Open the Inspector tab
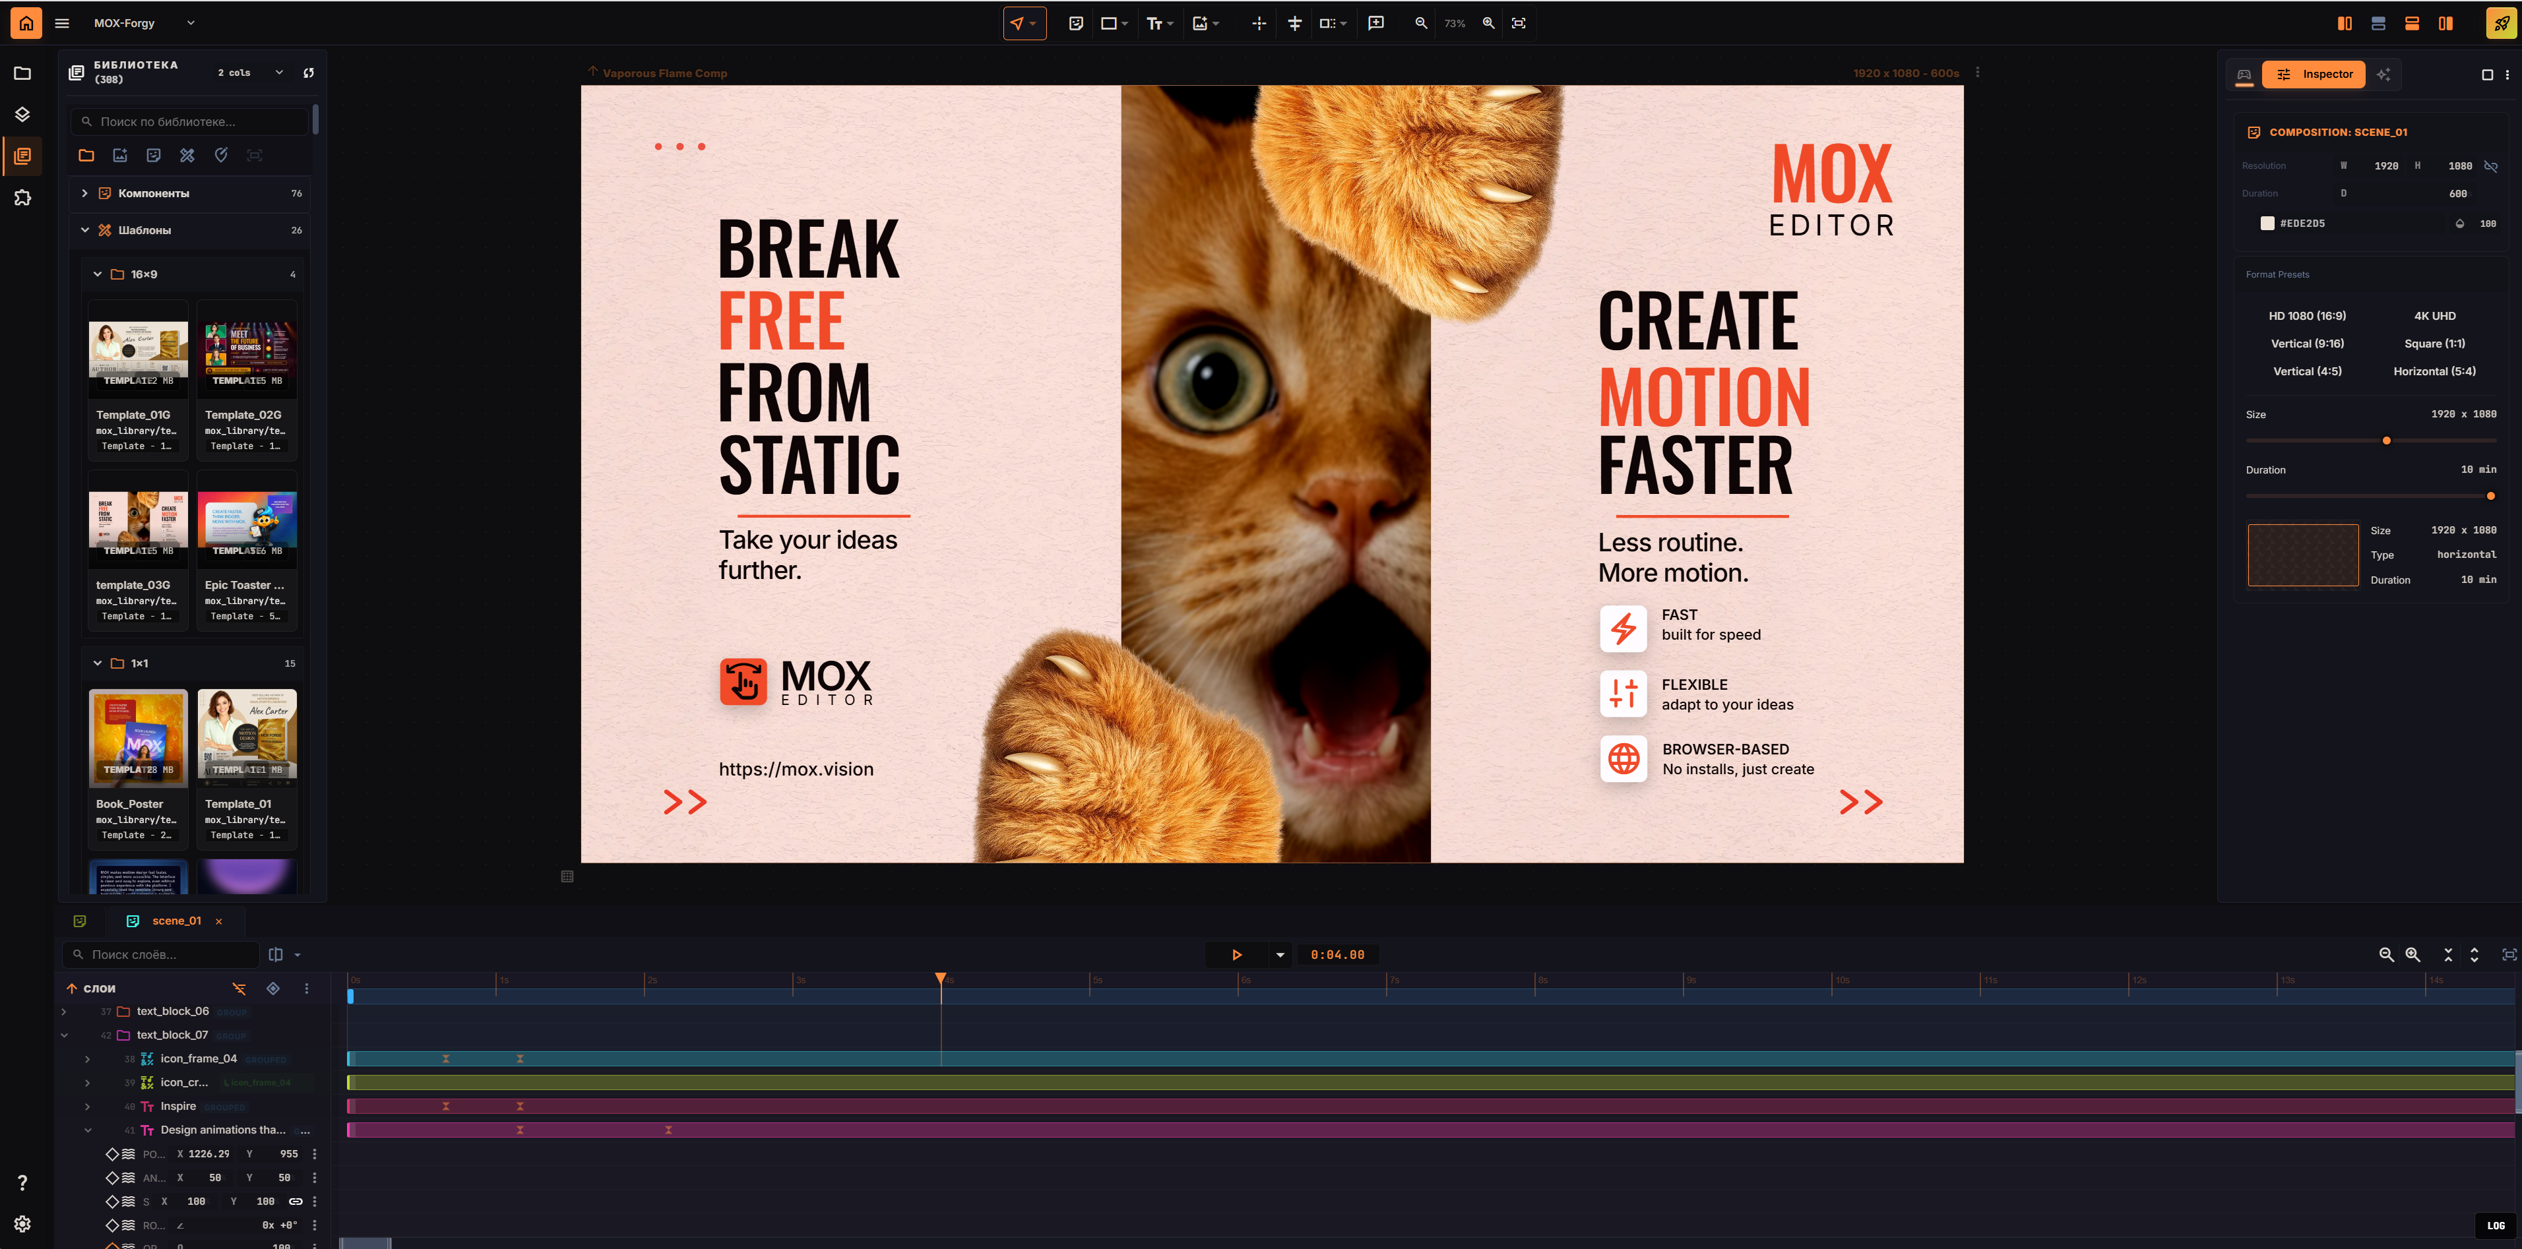This screenshot has width=2522, height=1249. pyautogui.click(x=2314, y=75)
